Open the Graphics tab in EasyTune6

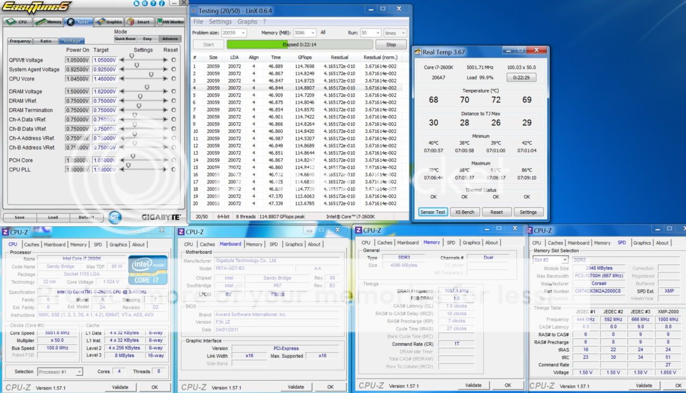tap(109, 22)
